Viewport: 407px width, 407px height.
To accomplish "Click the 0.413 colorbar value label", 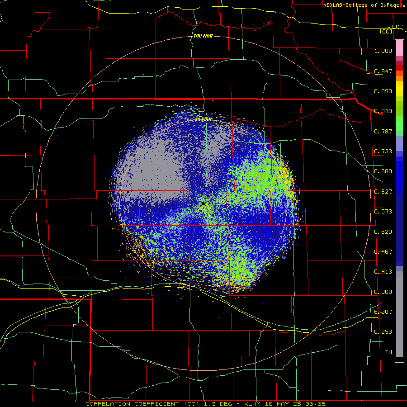I will pos(383,272).
